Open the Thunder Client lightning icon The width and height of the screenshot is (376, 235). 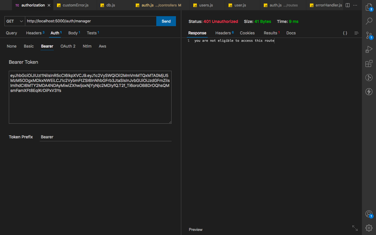click(x=369, y=92)
